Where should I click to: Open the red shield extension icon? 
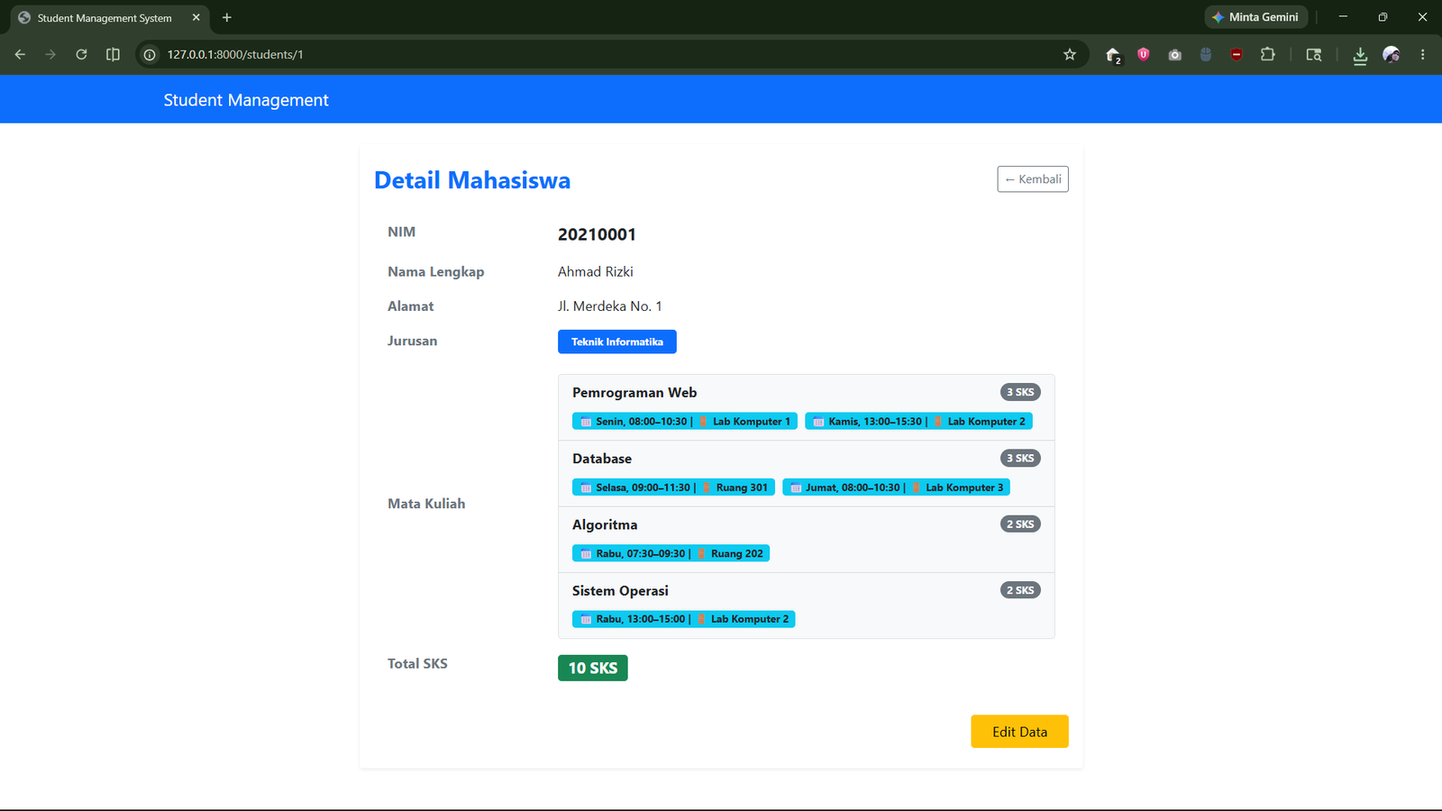[1144, 54]
